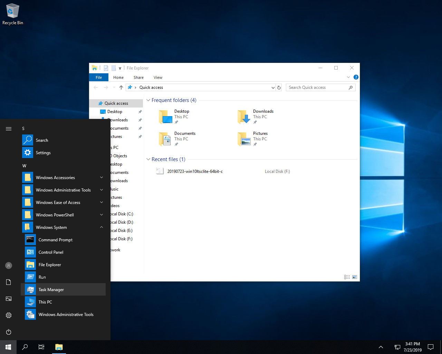
Task: Open taskbar search magnifier icon
Action: (x=25, y=347)
